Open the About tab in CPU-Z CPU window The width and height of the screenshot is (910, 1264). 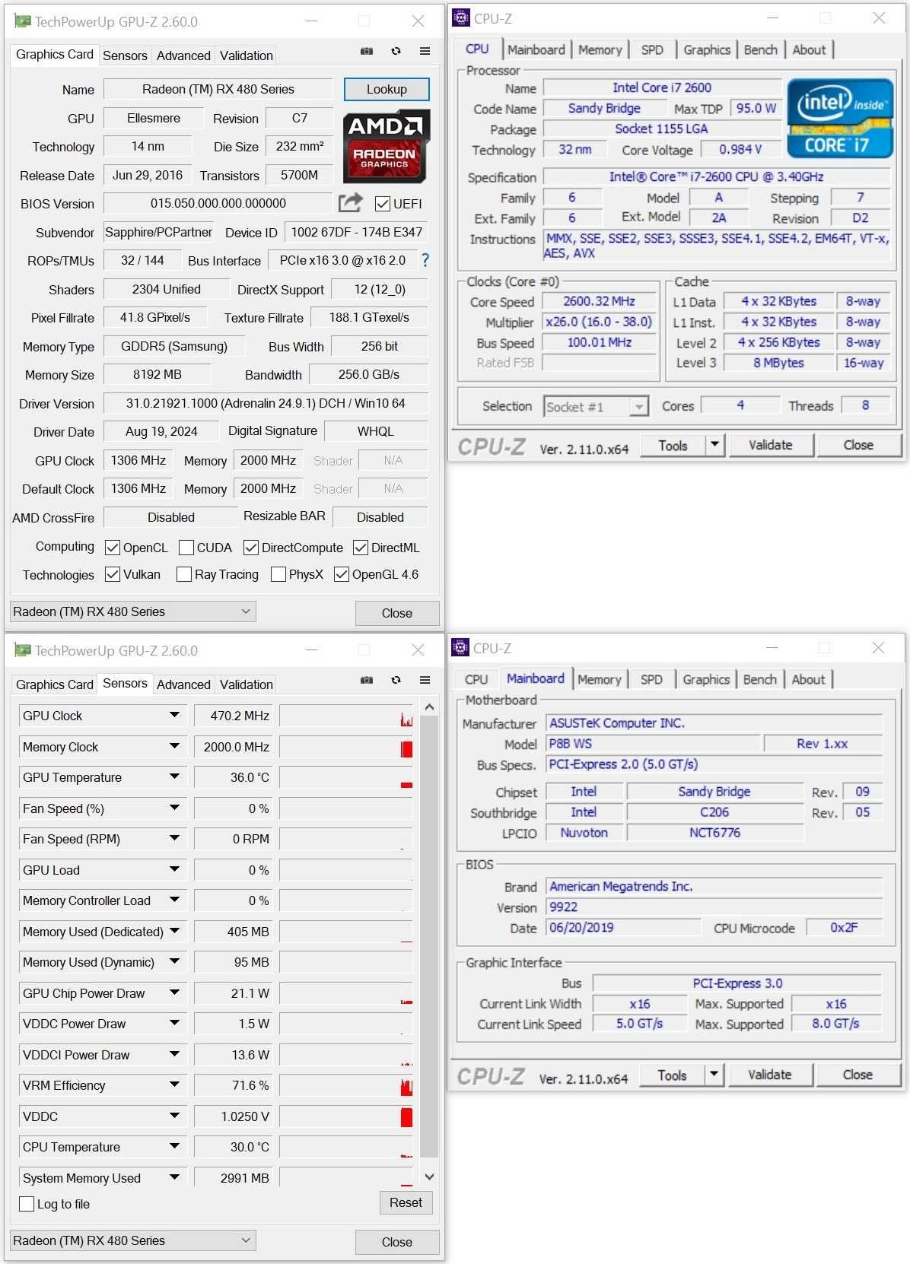[x=809, y=49]
